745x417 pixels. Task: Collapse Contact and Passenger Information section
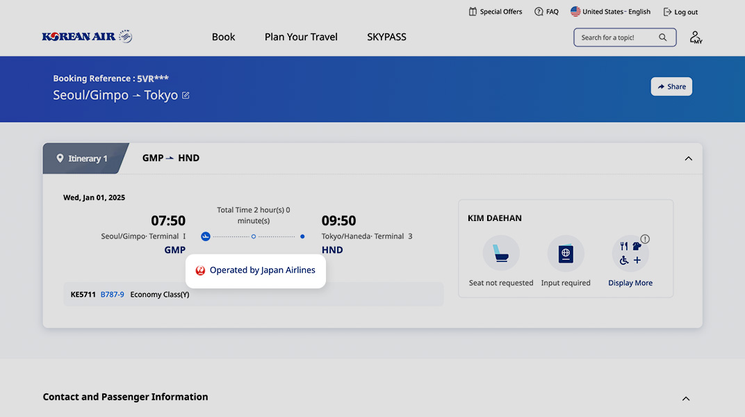tap(685, 398)
